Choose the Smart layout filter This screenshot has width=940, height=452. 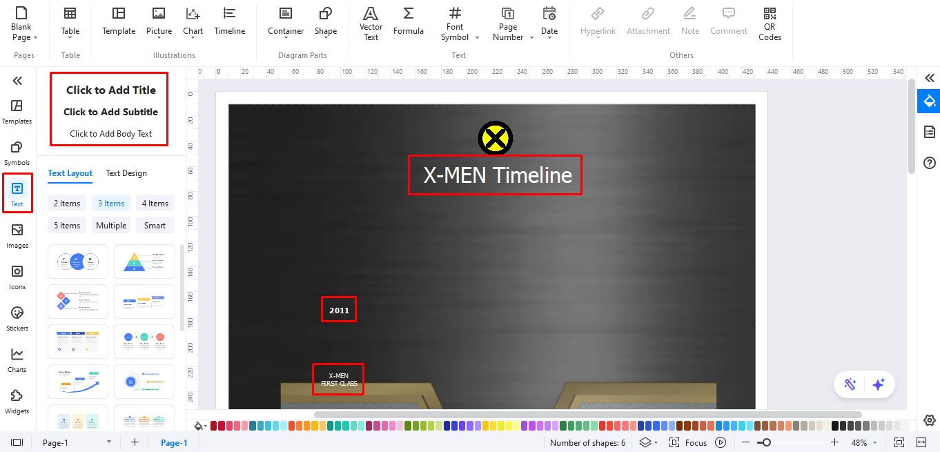(155, 226)
